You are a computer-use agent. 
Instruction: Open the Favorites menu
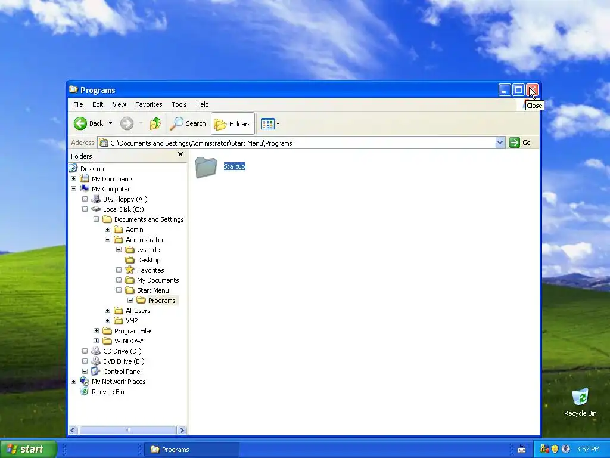[x=148, y=104]
